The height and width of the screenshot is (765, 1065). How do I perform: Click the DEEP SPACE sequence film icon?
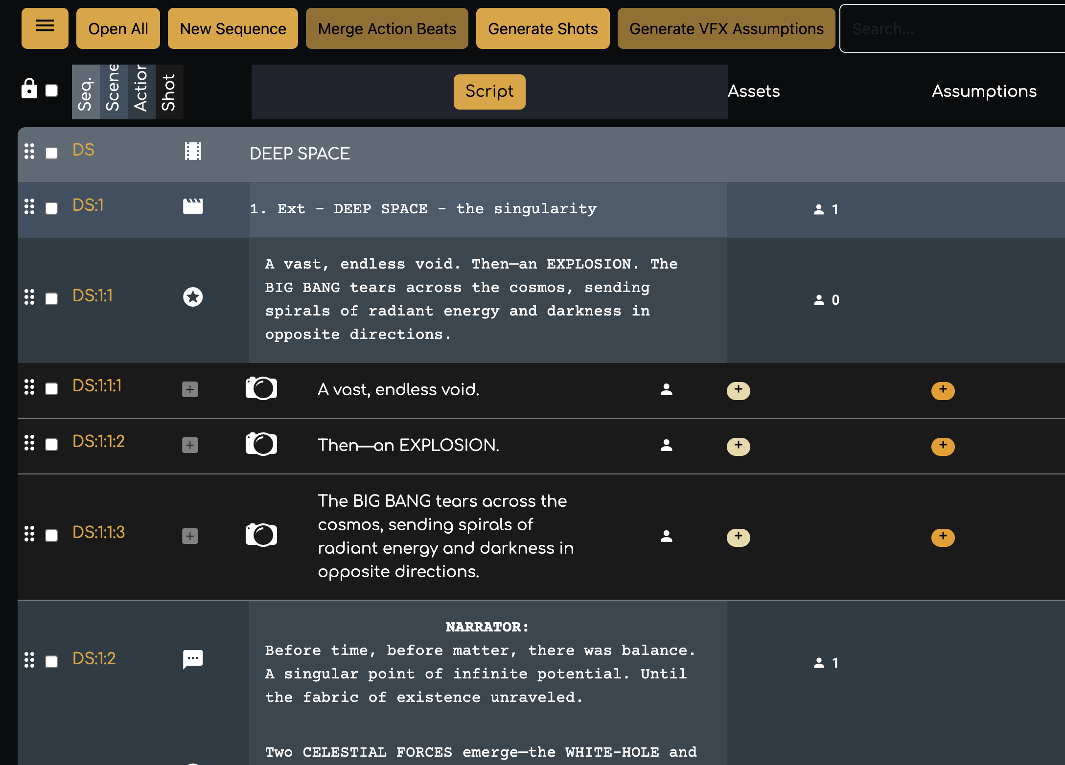click(193, 151)
